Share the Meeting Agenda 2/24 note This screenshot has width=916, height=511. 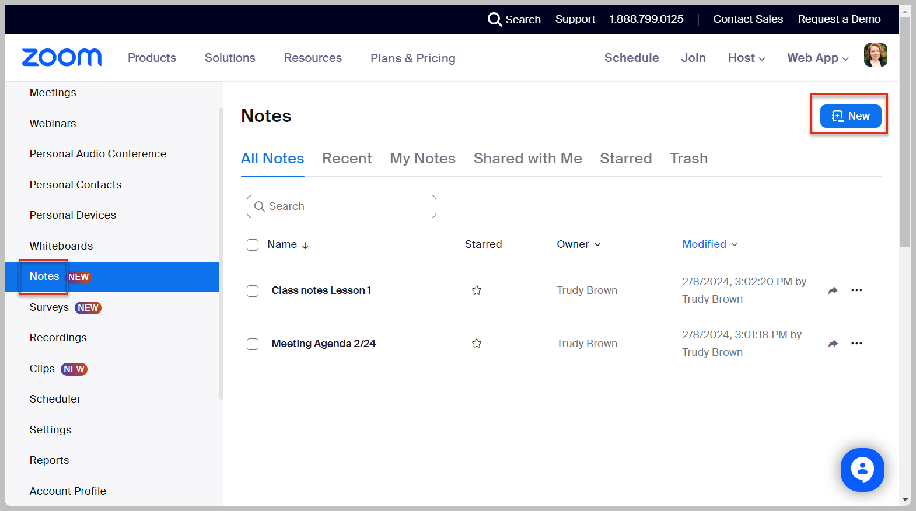pos(833,344)
